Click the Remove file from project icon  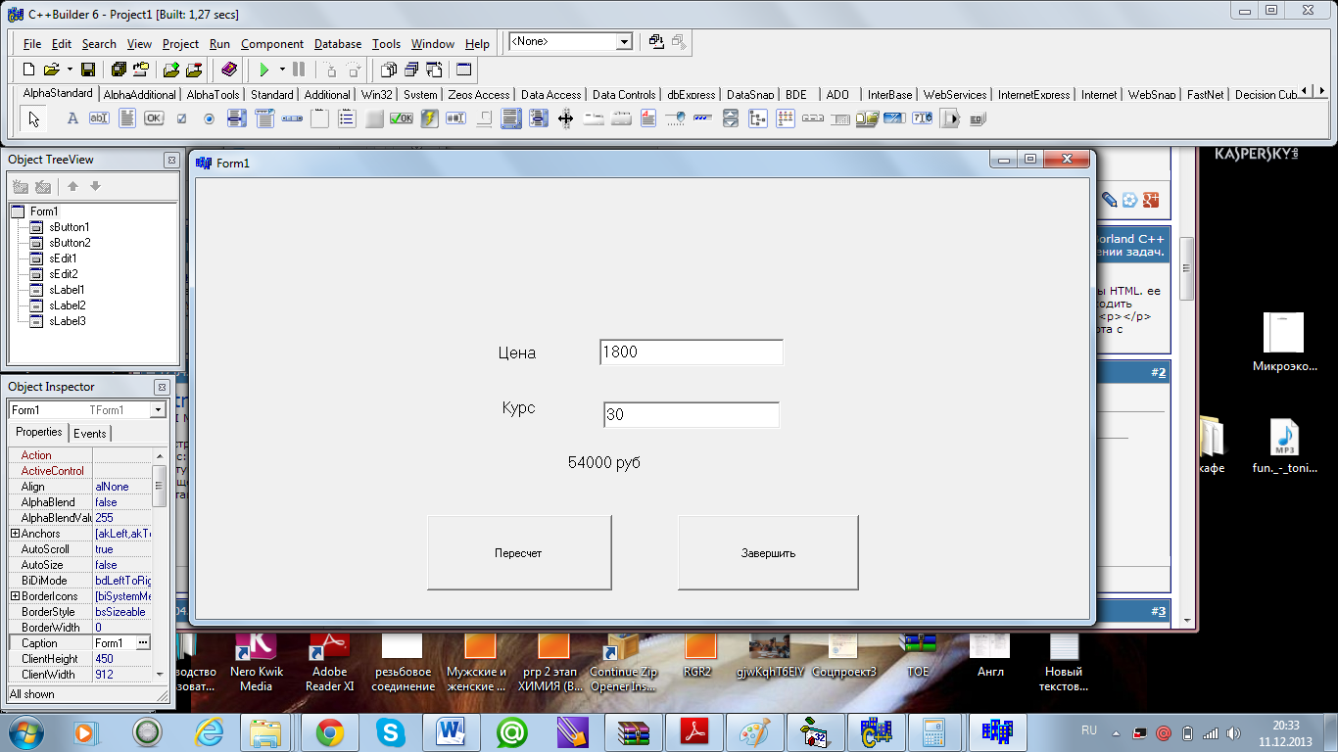point(194,70)
